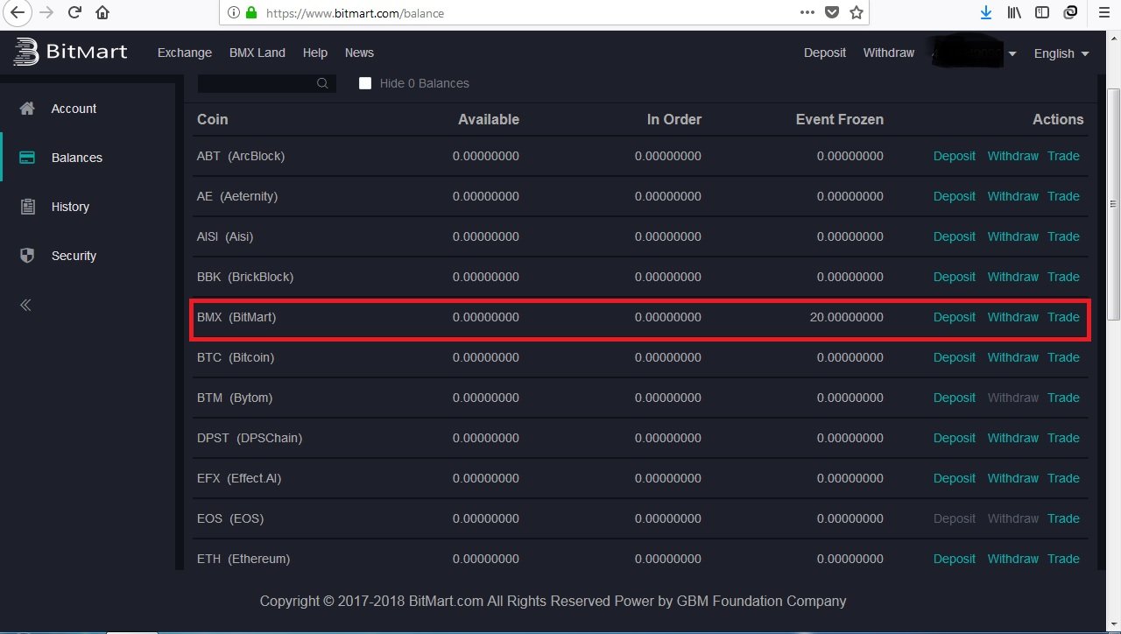Toggle the browser sidebar icon
The image size is (1121, 634).
tap(1042, 13)
